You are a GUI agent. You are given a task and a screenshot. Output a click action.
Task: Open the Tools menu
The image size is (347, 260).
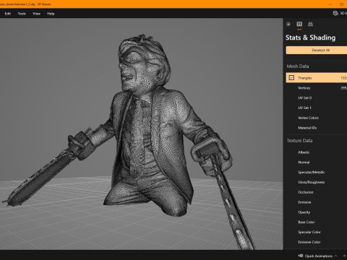tap(22, 14)
